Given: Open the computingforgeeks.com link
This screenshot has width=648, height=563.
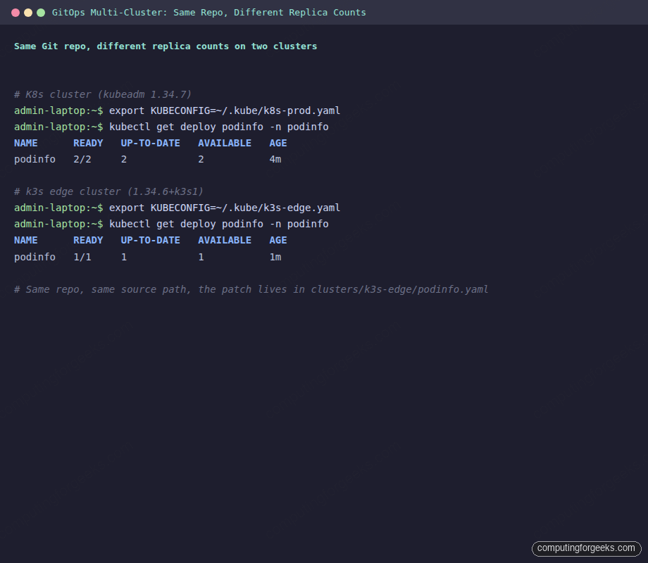Looking at the screenshot, I should [586, 548].
